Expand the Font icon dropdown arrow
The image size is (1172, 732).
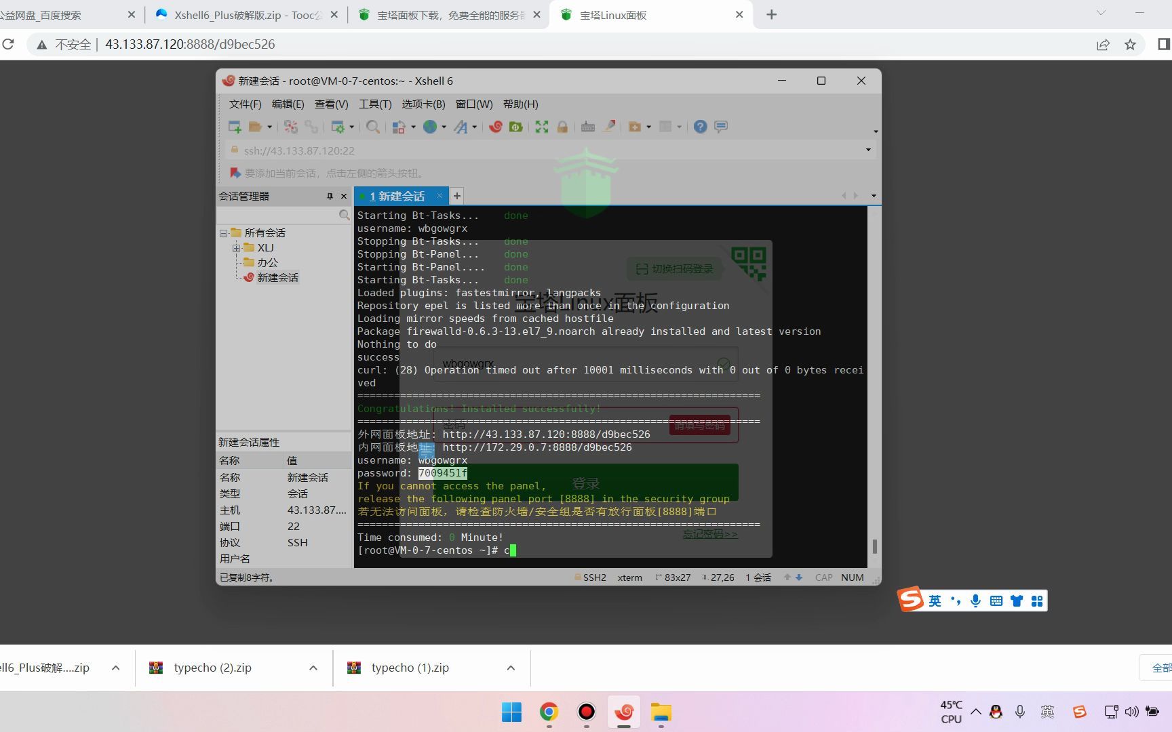pos(474,127)
